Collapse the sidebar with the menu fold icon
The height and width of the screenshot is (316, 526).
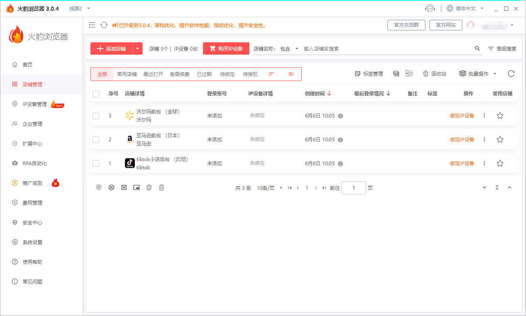click(x=92, y=25)
